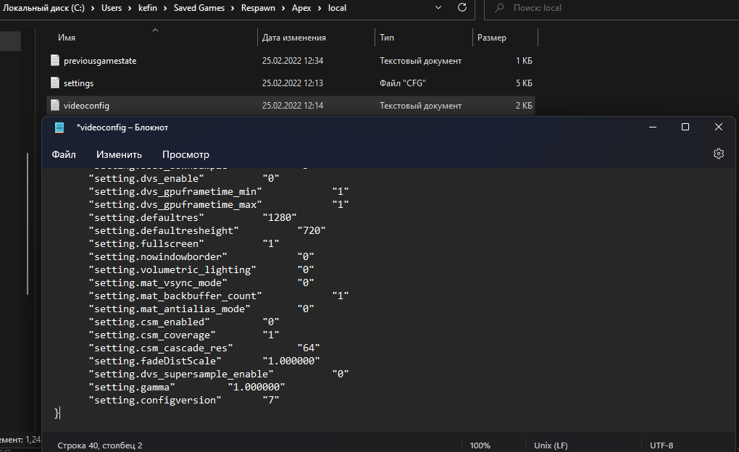Sort files by Имя column
This screenshot has width=739, height=452.
(x=67, y=38)
